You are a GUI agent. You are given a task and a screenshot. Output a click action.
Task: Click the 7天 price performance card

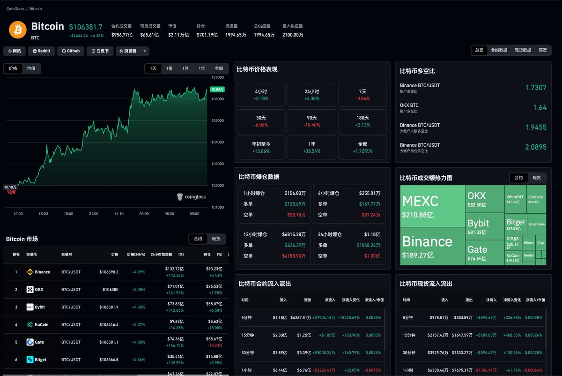[x=362, y=95]
